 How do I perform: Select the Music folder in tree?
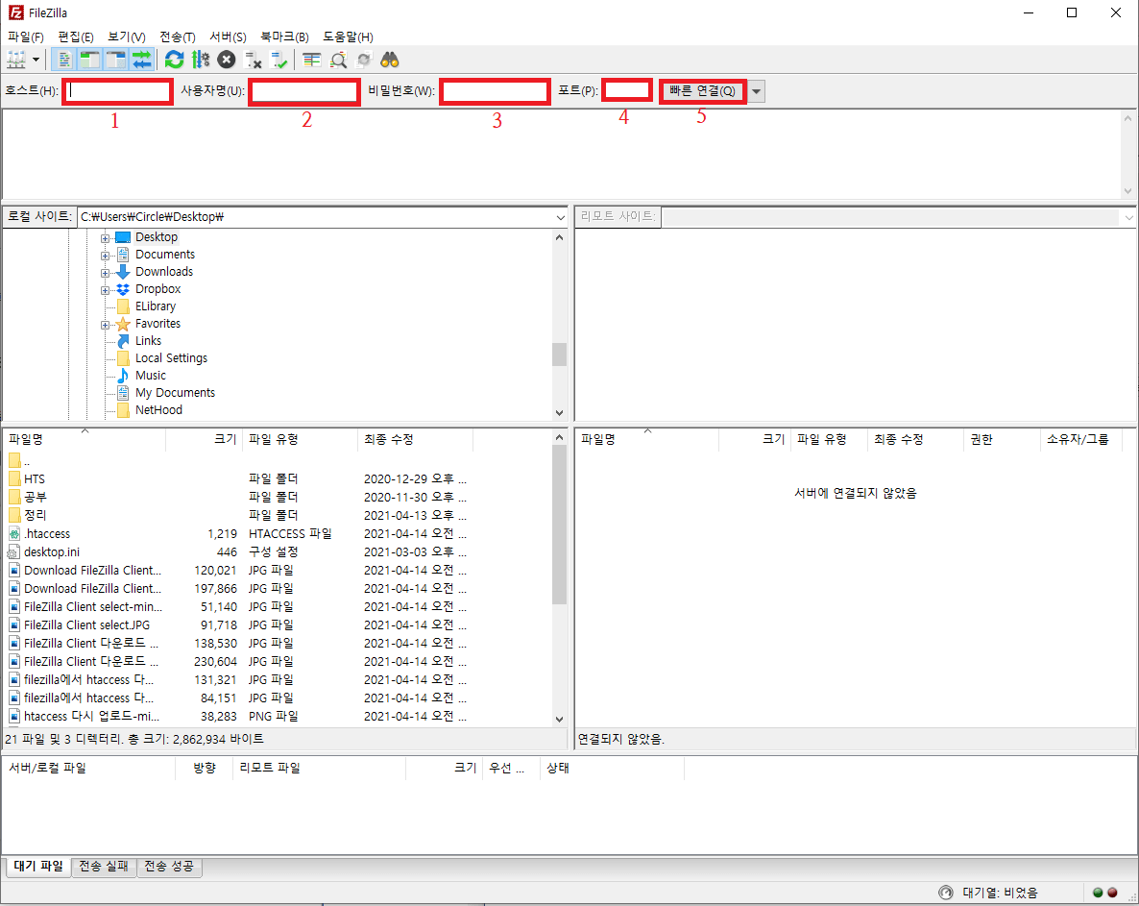[x=151, y=376]
